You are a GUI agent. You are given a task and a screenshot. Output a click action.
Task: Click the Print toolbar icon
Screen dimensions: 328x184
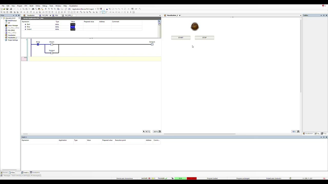[11, 9]
